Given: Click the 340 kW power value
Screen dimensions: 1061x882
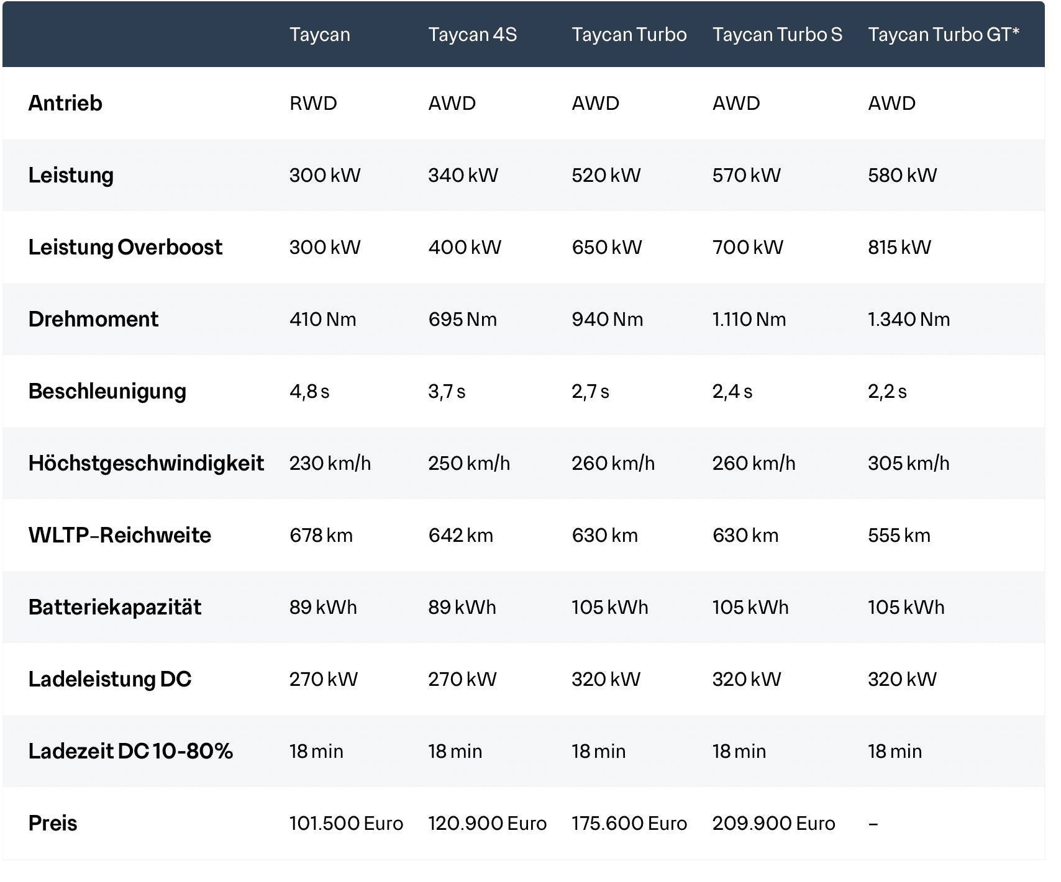Looking at the screenshot, I should click(463, 175).
